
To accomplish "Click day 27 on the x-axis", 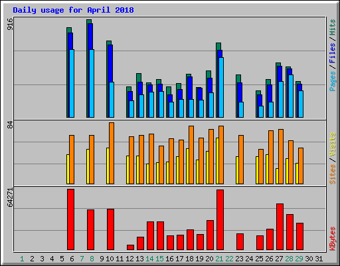I will tap(279, 259).
